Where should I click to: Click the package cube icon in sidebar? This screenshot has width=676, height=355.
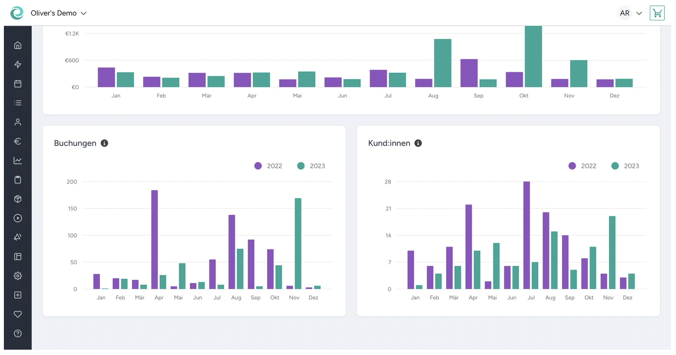point(17,199)
